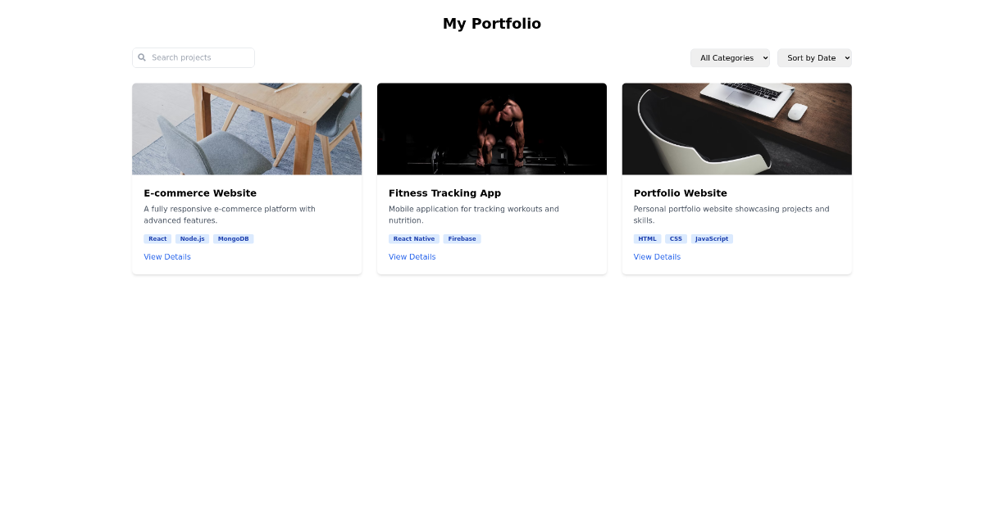Select the React tag on E-commerce Website
The height and width of the screenshot is (516, 984).
point(157,238)
